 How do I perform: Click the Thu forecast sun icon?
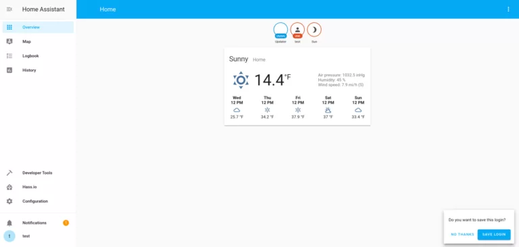click(268, 110)
